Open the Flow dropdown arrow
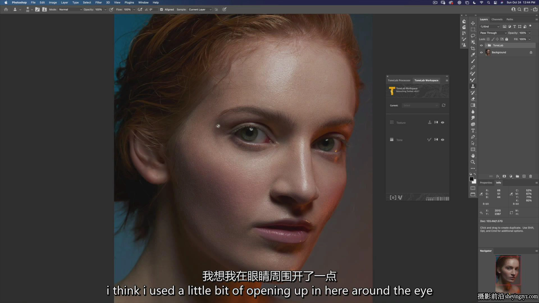The image size is (539, 303). point(134,10)
